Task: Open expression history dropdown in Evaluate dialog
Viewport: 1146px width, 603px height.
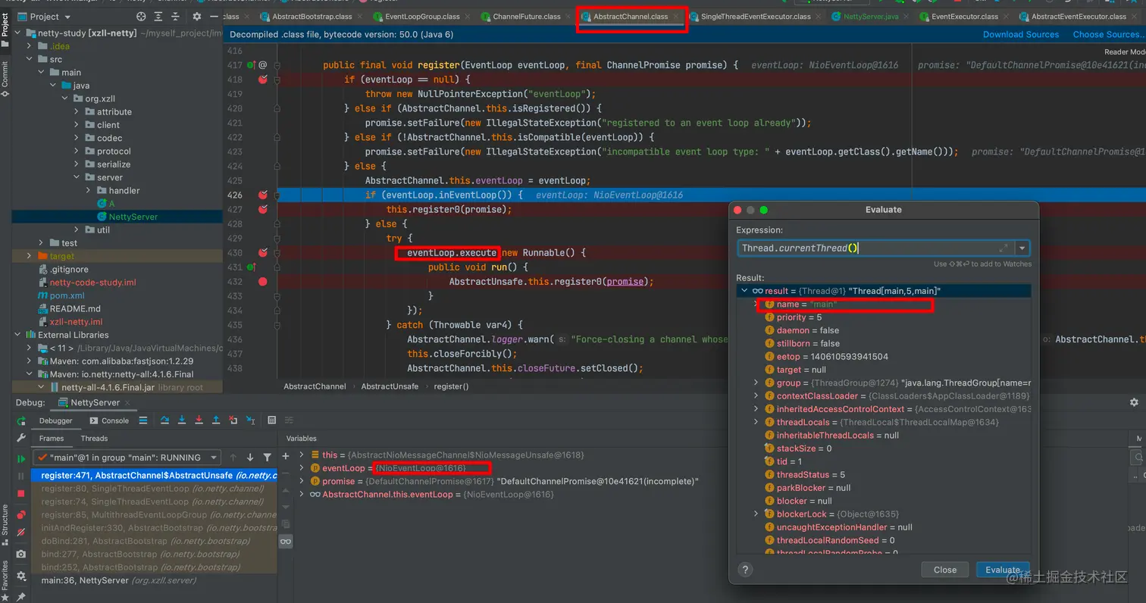Action: click(x=1023, y=248)
